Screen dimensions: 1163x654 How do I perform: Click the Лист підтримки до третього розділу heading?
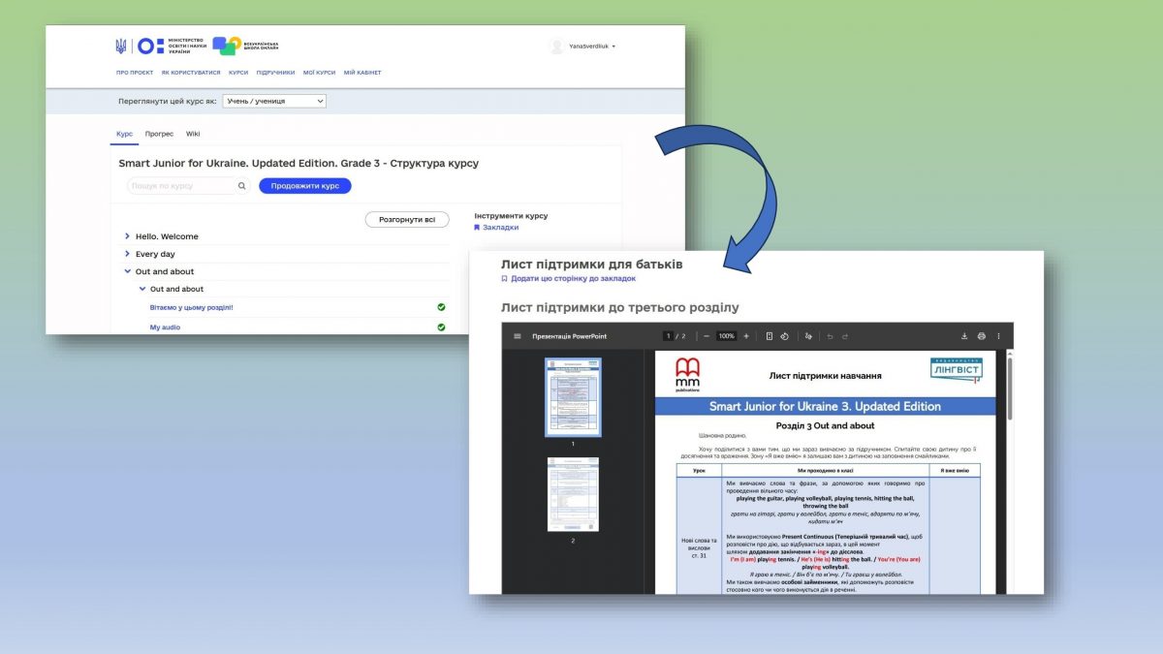coord(619,307)
